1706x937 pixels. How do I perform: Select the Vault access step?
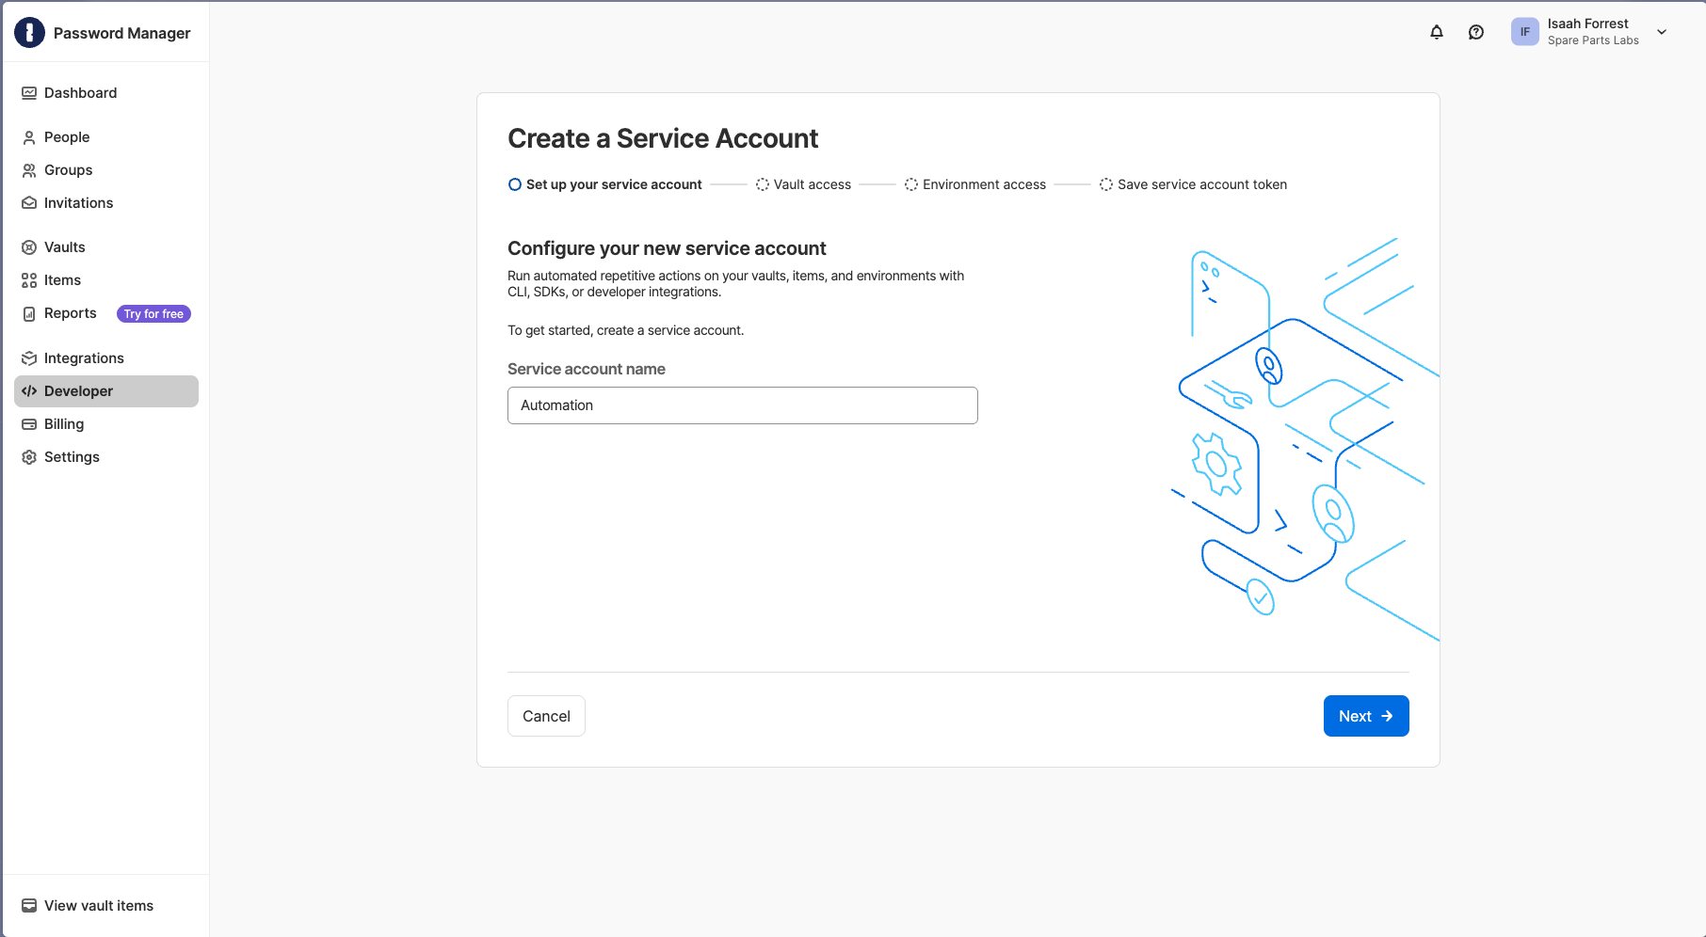coord(803,184)
